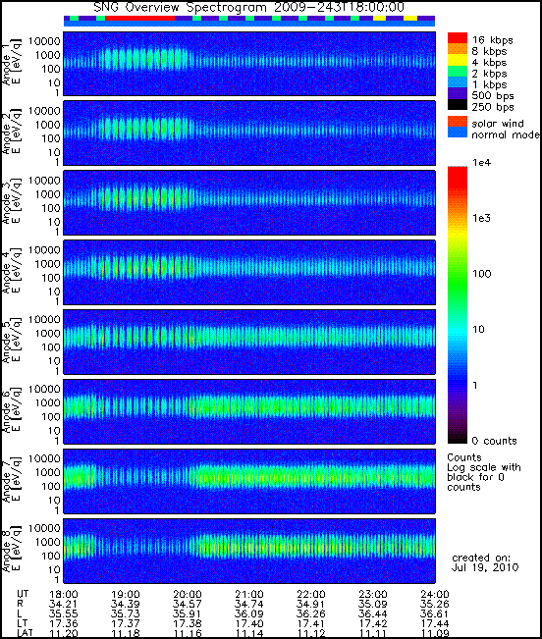Click the 23:00 UT time label
The height and width of the screenshot is (639, 542).
pyautogui.click(x=373, y=594)
